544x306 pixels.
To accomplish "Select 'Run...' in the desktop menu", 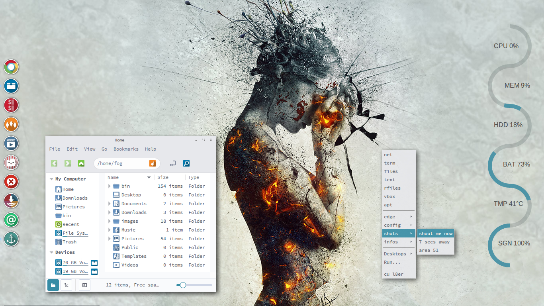I will (x=399, y=262).
